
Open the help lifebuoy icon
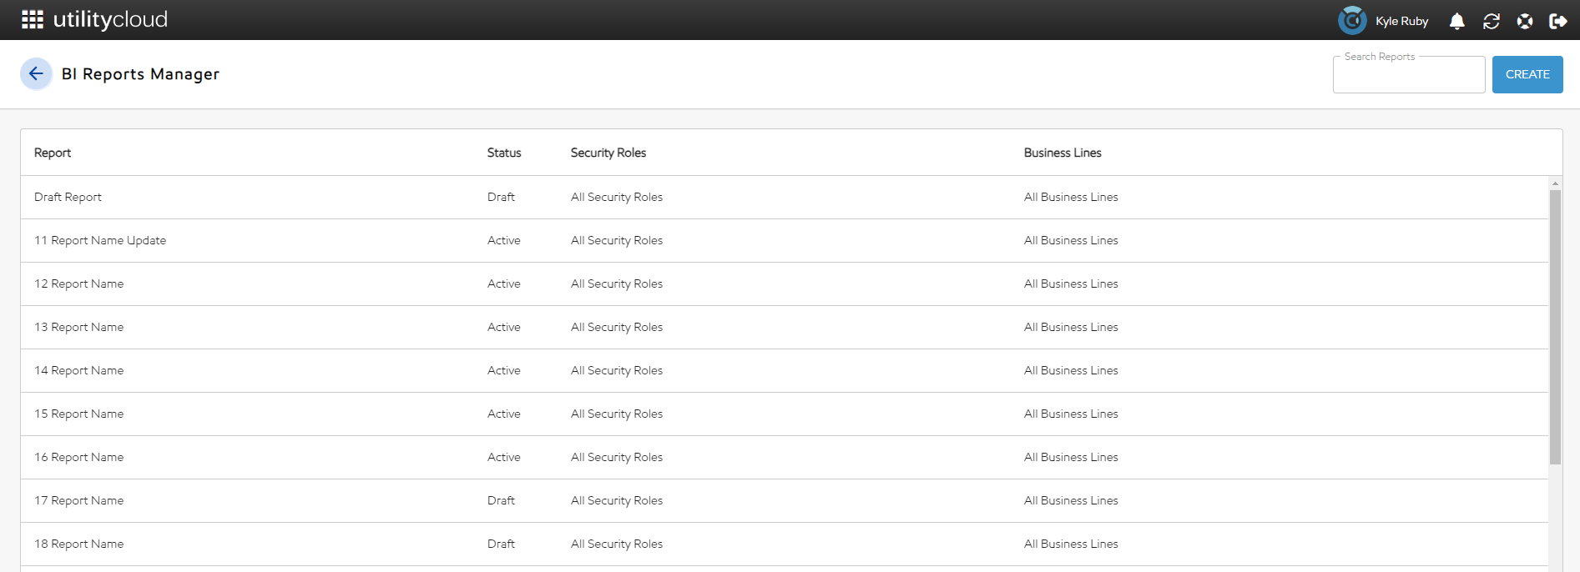pos(1524,22)
